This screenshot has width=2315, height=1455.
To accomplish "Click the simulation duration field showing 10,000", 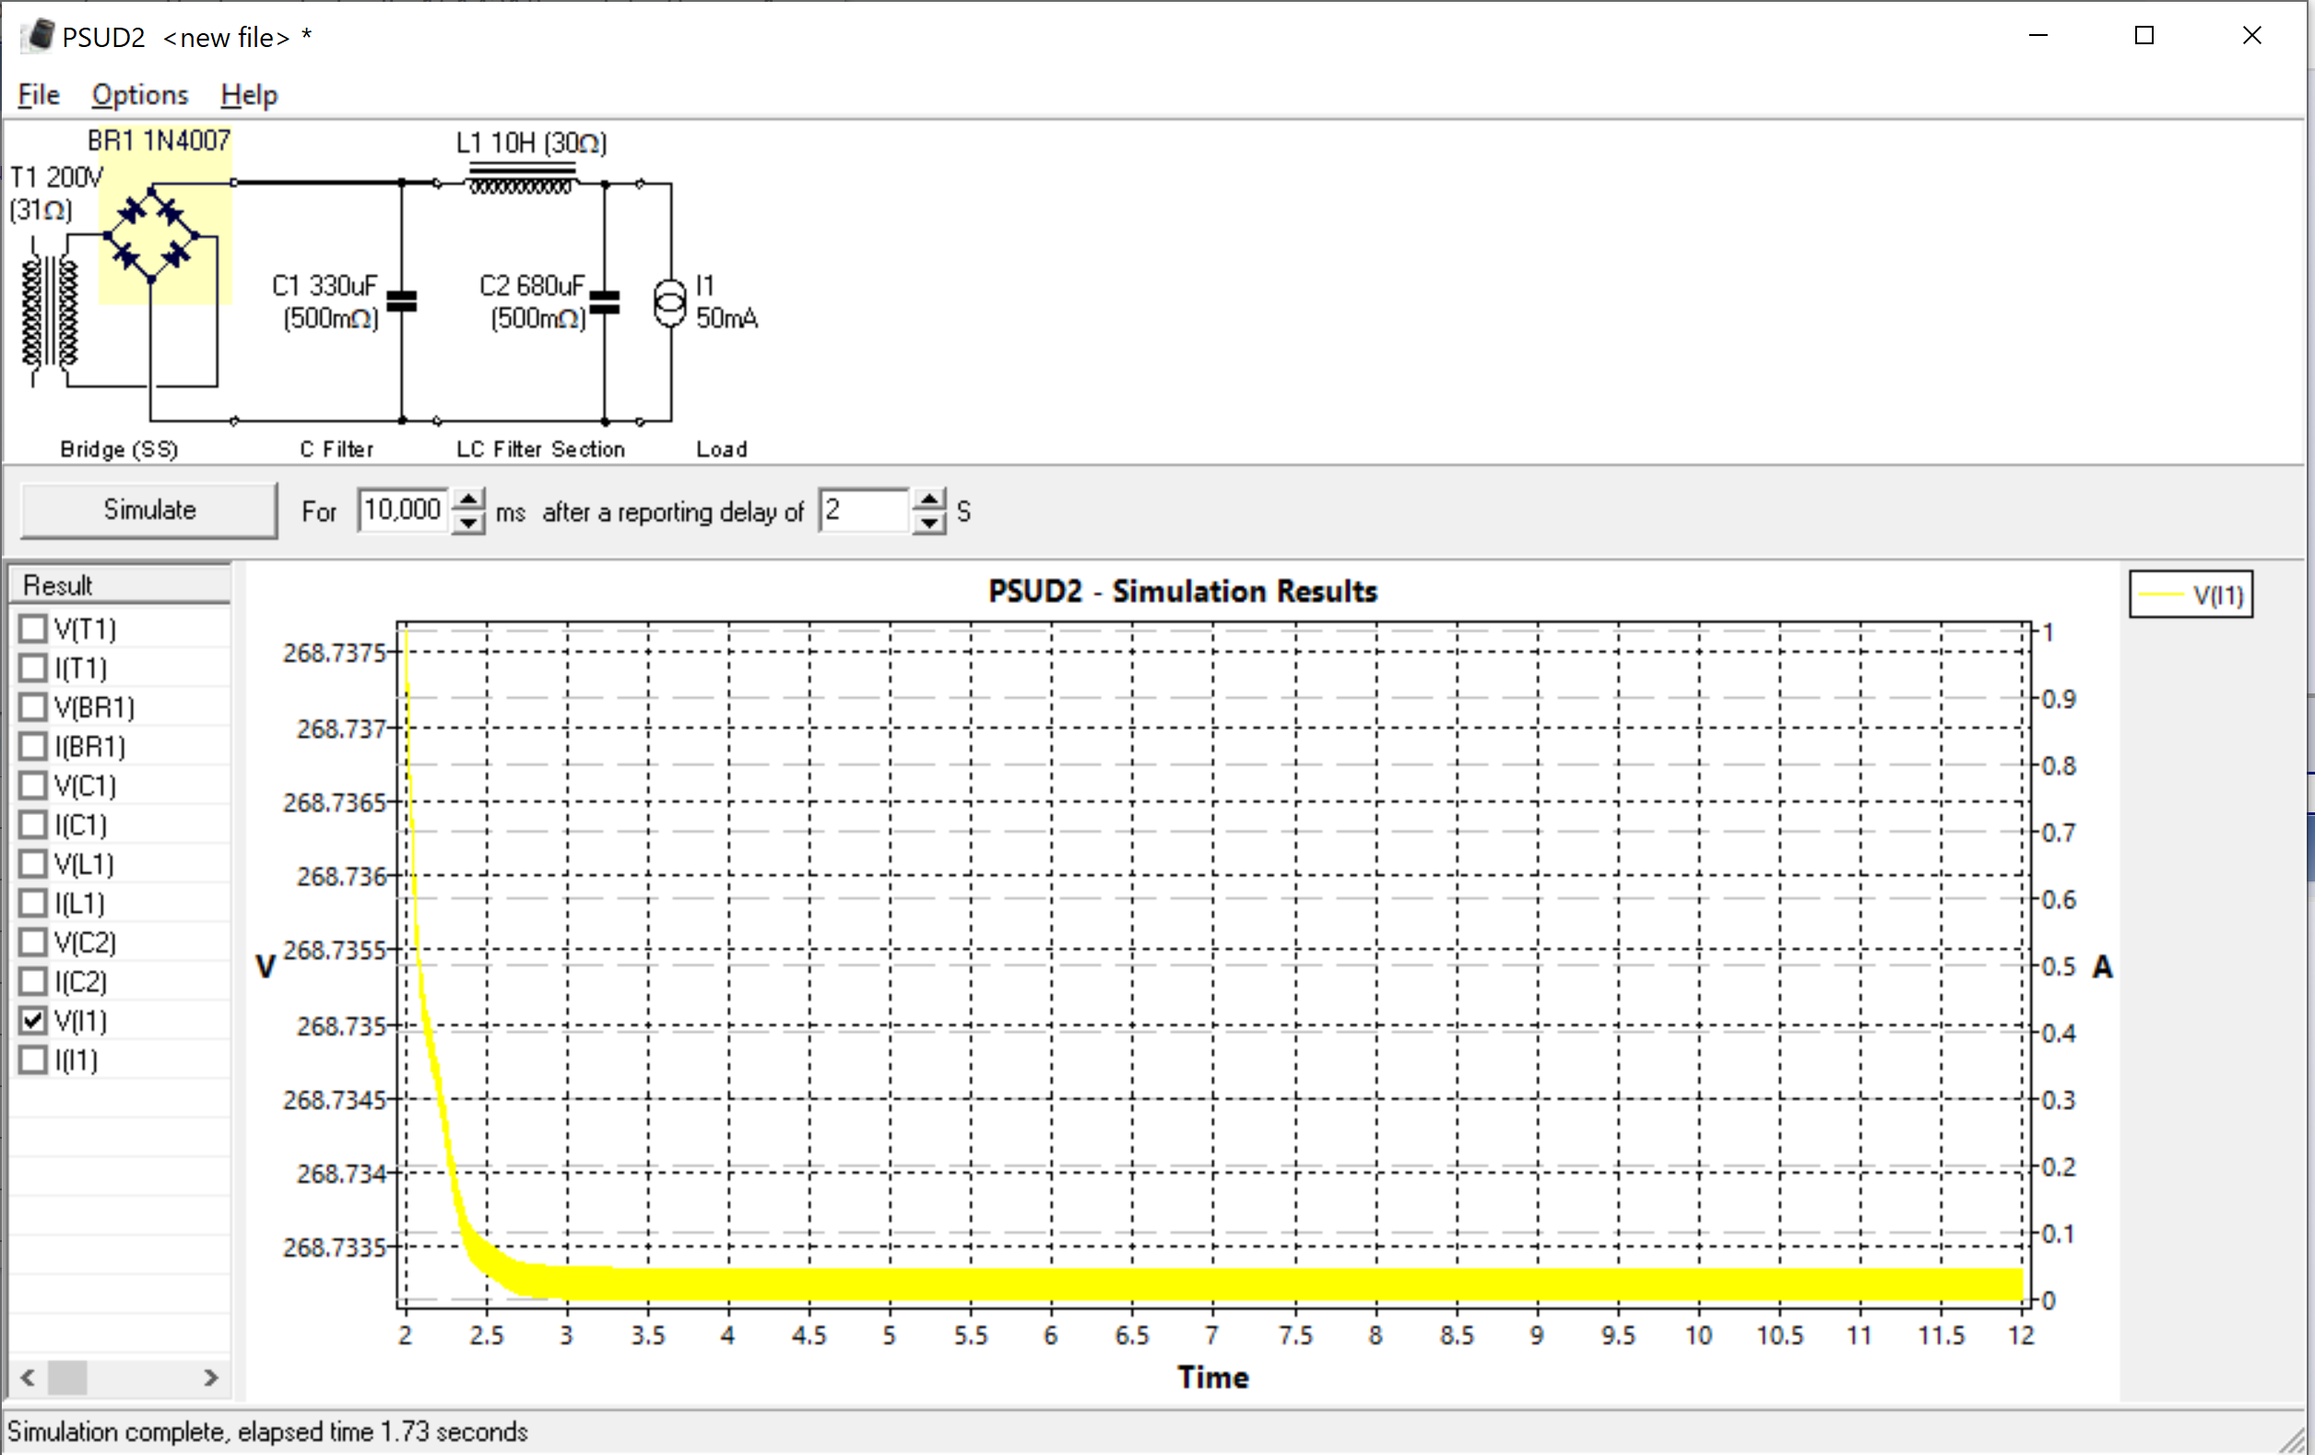I will (x=402, y=510).
